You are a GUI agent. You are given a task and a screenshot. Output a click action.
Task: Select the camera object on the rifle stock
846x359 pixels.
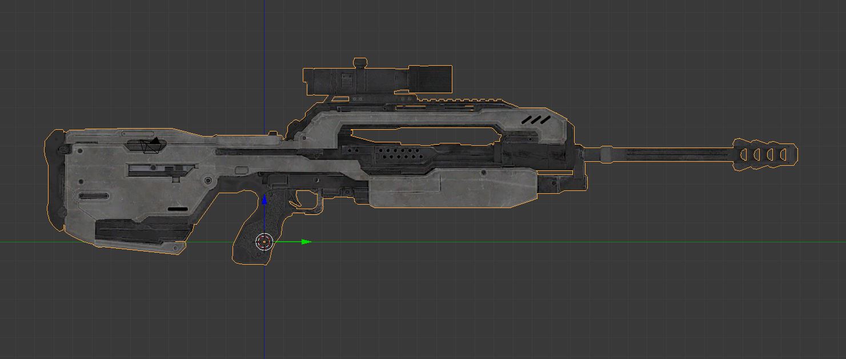[150, 145]
